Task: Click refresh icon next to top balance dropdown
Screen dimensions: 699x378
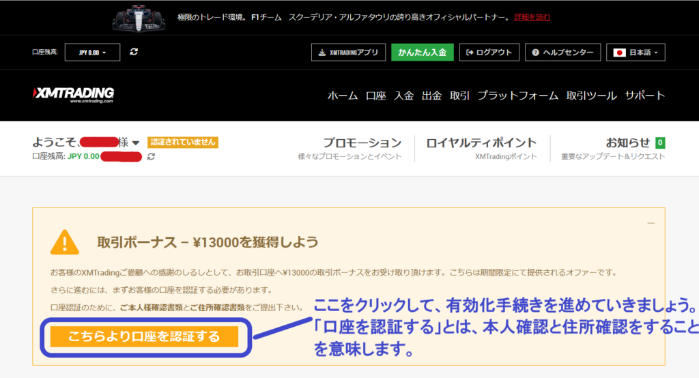Action: [134, 52]
